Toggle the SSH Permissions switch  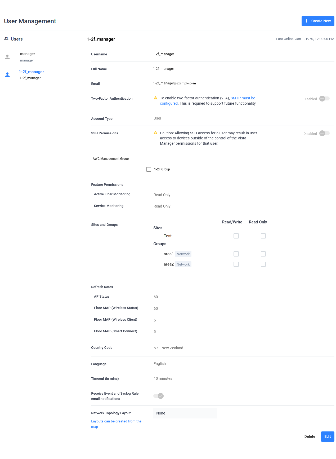click(x=324, y=133)
